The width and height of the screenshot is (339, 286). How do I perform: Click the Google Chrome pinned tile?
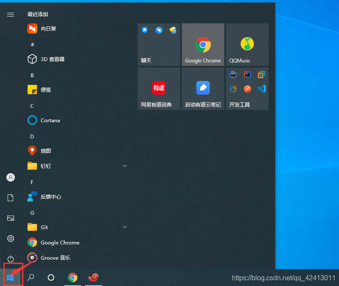point(203,45)
